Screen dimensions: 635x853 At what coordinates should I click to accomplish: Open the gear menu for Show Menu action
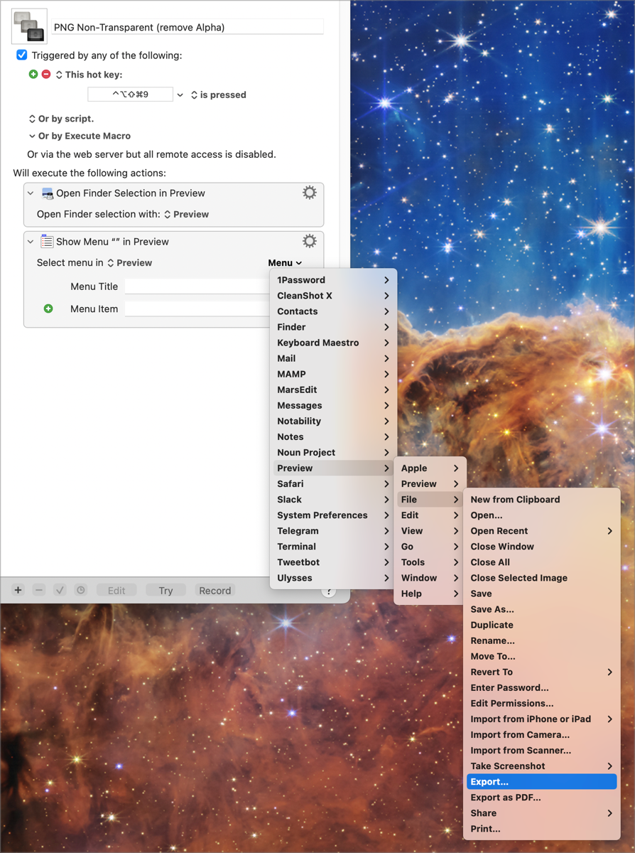coord(309,241)
